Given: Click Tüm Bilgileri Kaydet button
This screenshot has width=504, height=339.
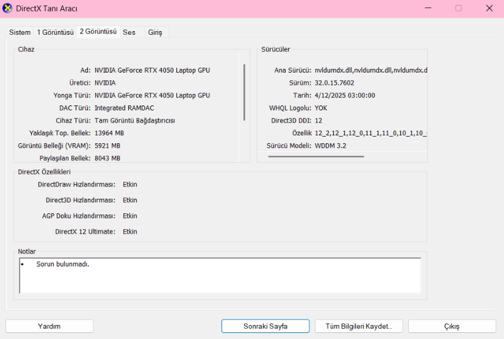Looking at the screenshot, I should (x=358, y=326).
